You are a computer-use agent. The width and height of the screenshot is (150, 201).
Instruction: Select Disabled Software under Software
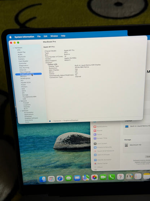(x=31, y=118)
